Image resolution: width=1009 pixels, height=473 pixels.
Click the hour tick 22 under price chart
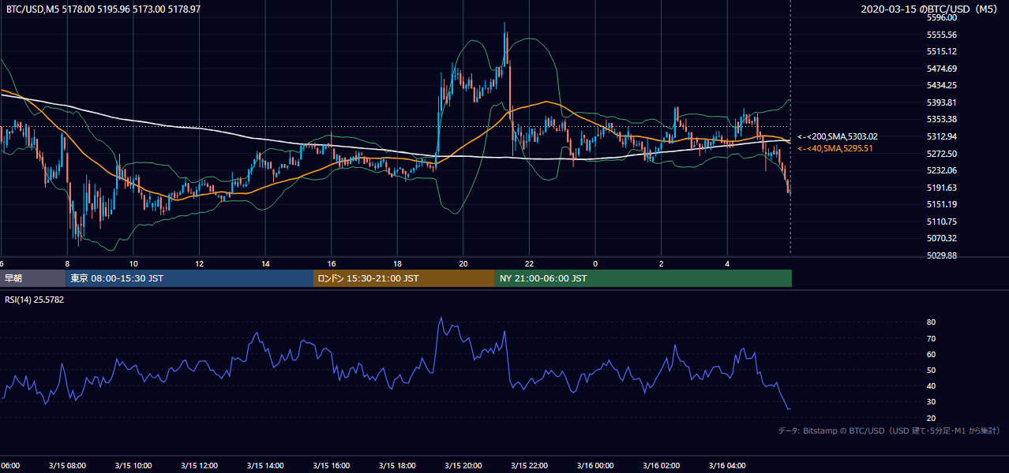click(x=530, y=263)
